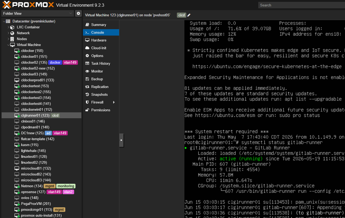
Task: Collapse the side menu with the arrow handle
Action: (x=121, y=140)
